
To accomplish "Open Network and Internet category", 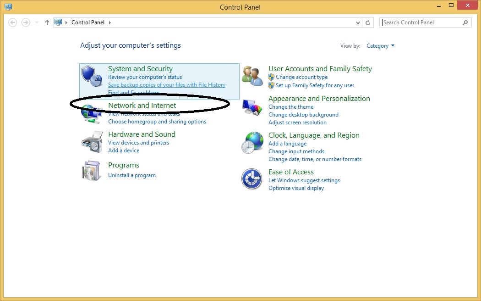I will (x=142, y=106).
